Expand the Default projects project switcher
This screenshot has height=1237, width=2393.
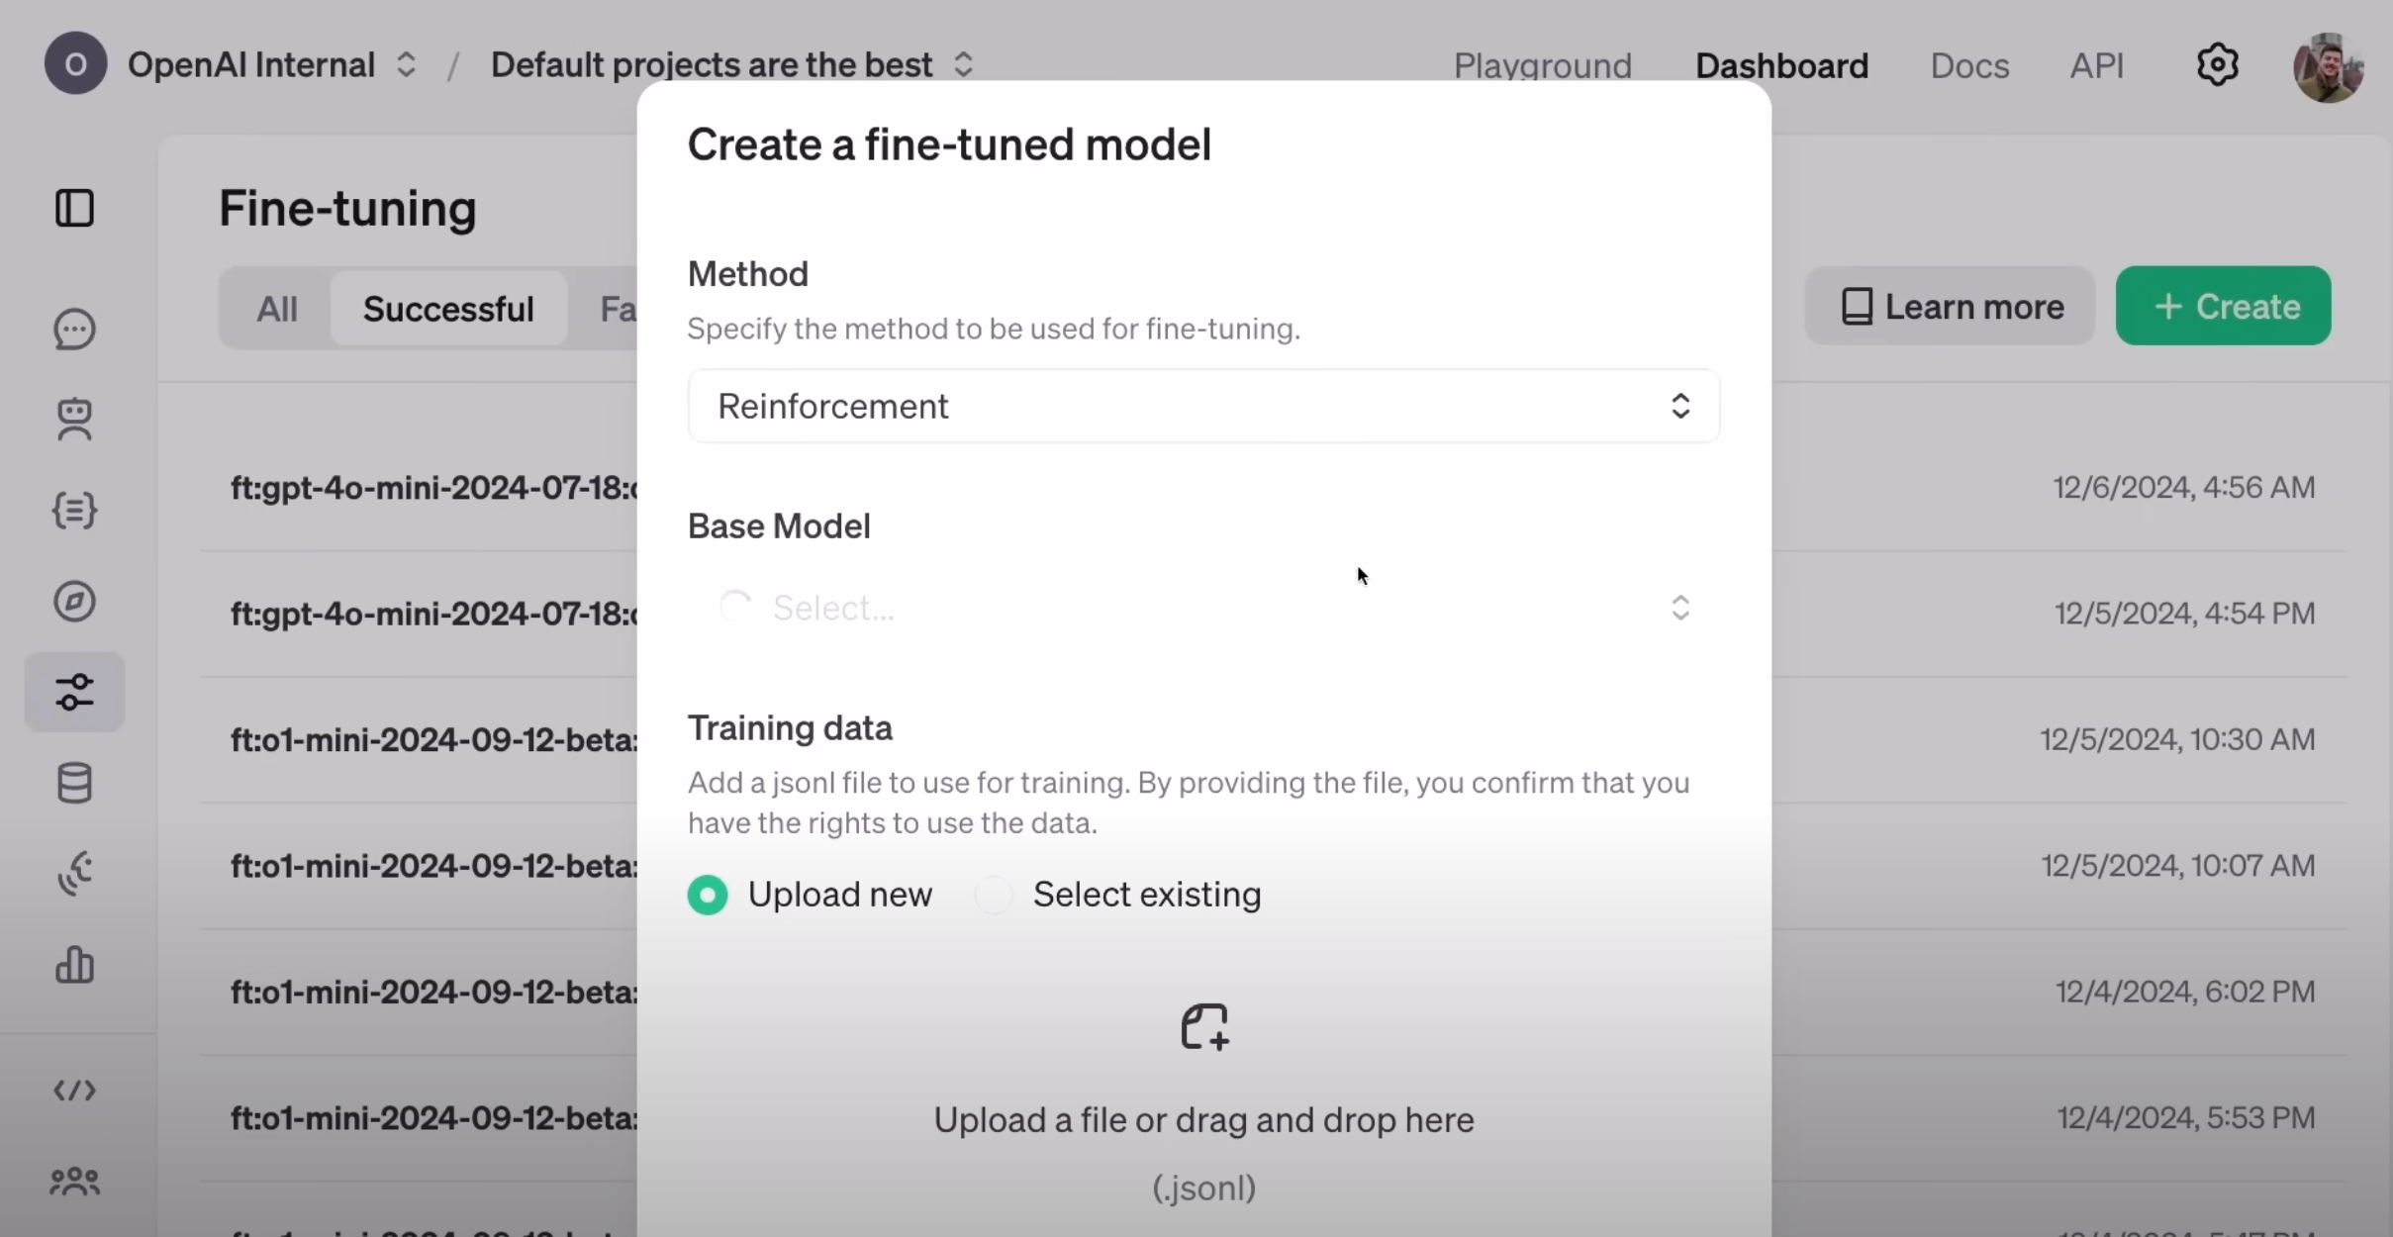tap(963, 65)
